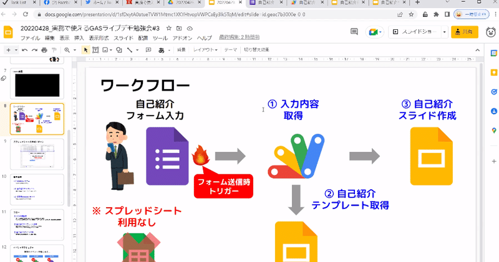Screen dimensions: 499x262
Task: Open the レイアウト layout dropdown
Action: 205,50
